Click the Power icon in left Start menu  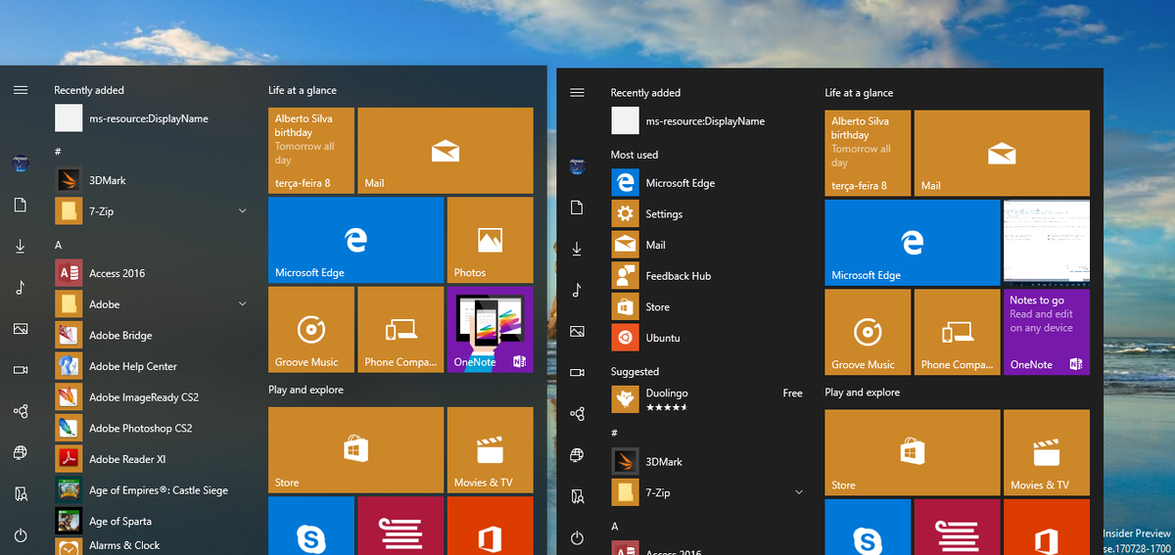[x=21, y=535]
